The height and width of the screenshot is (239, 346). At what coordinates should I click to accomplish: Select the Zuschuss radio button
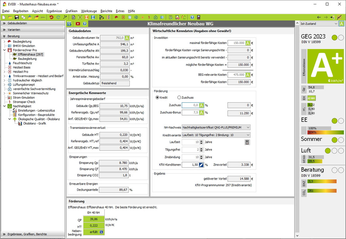179,97
